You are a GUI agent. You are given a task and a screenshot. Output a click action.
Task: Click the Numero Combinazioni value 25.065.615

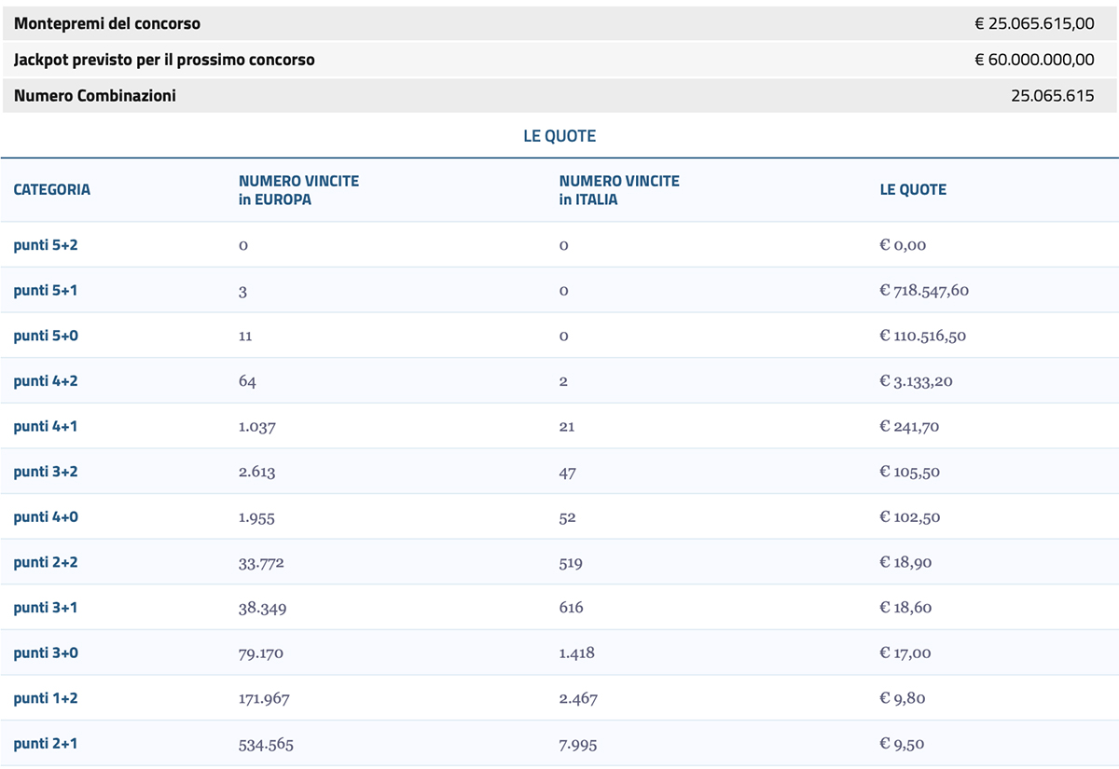point(1052,96)
